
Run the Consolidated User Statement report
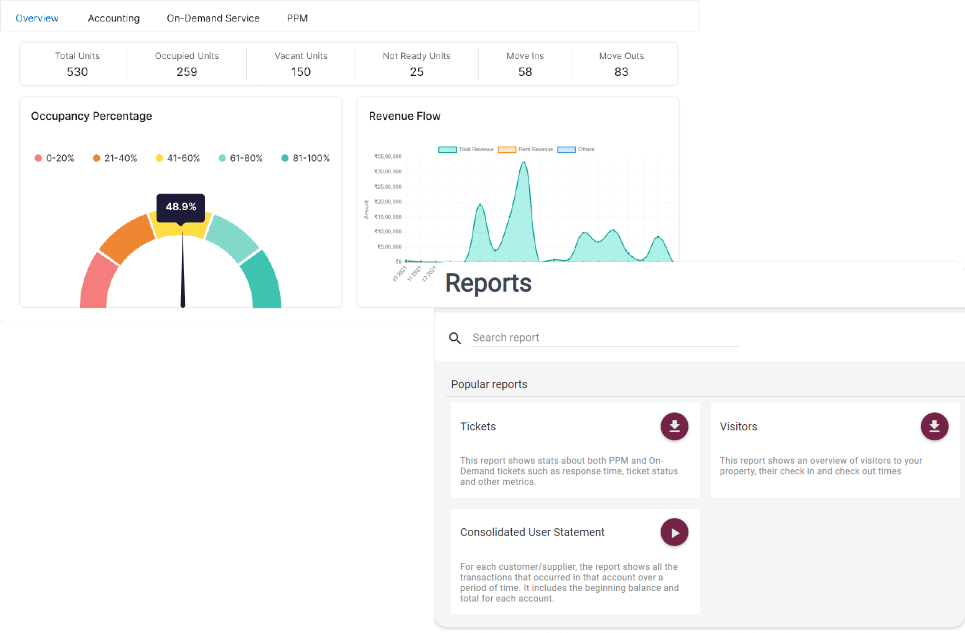[x=674, y=532]
